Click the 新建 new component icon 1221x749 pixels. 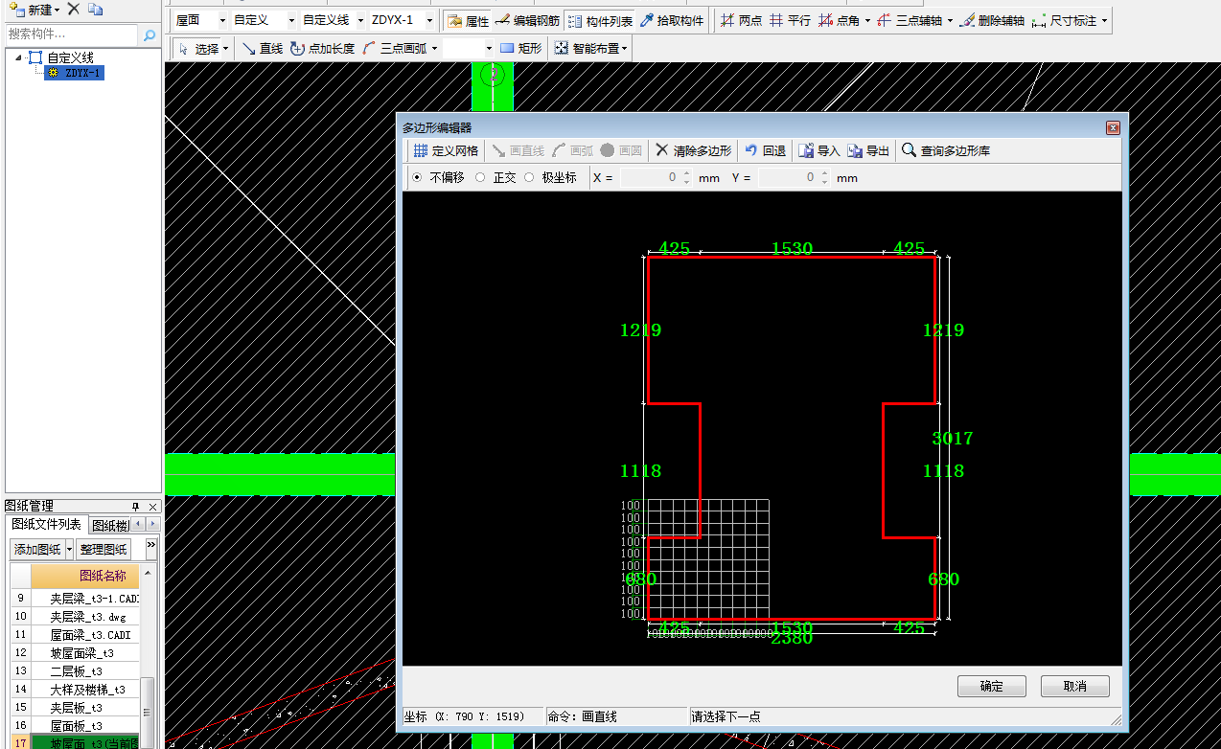[16, 10]
